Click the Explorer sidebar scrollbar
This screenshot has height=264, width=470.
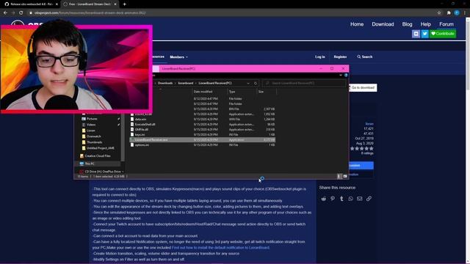point(123,138)
